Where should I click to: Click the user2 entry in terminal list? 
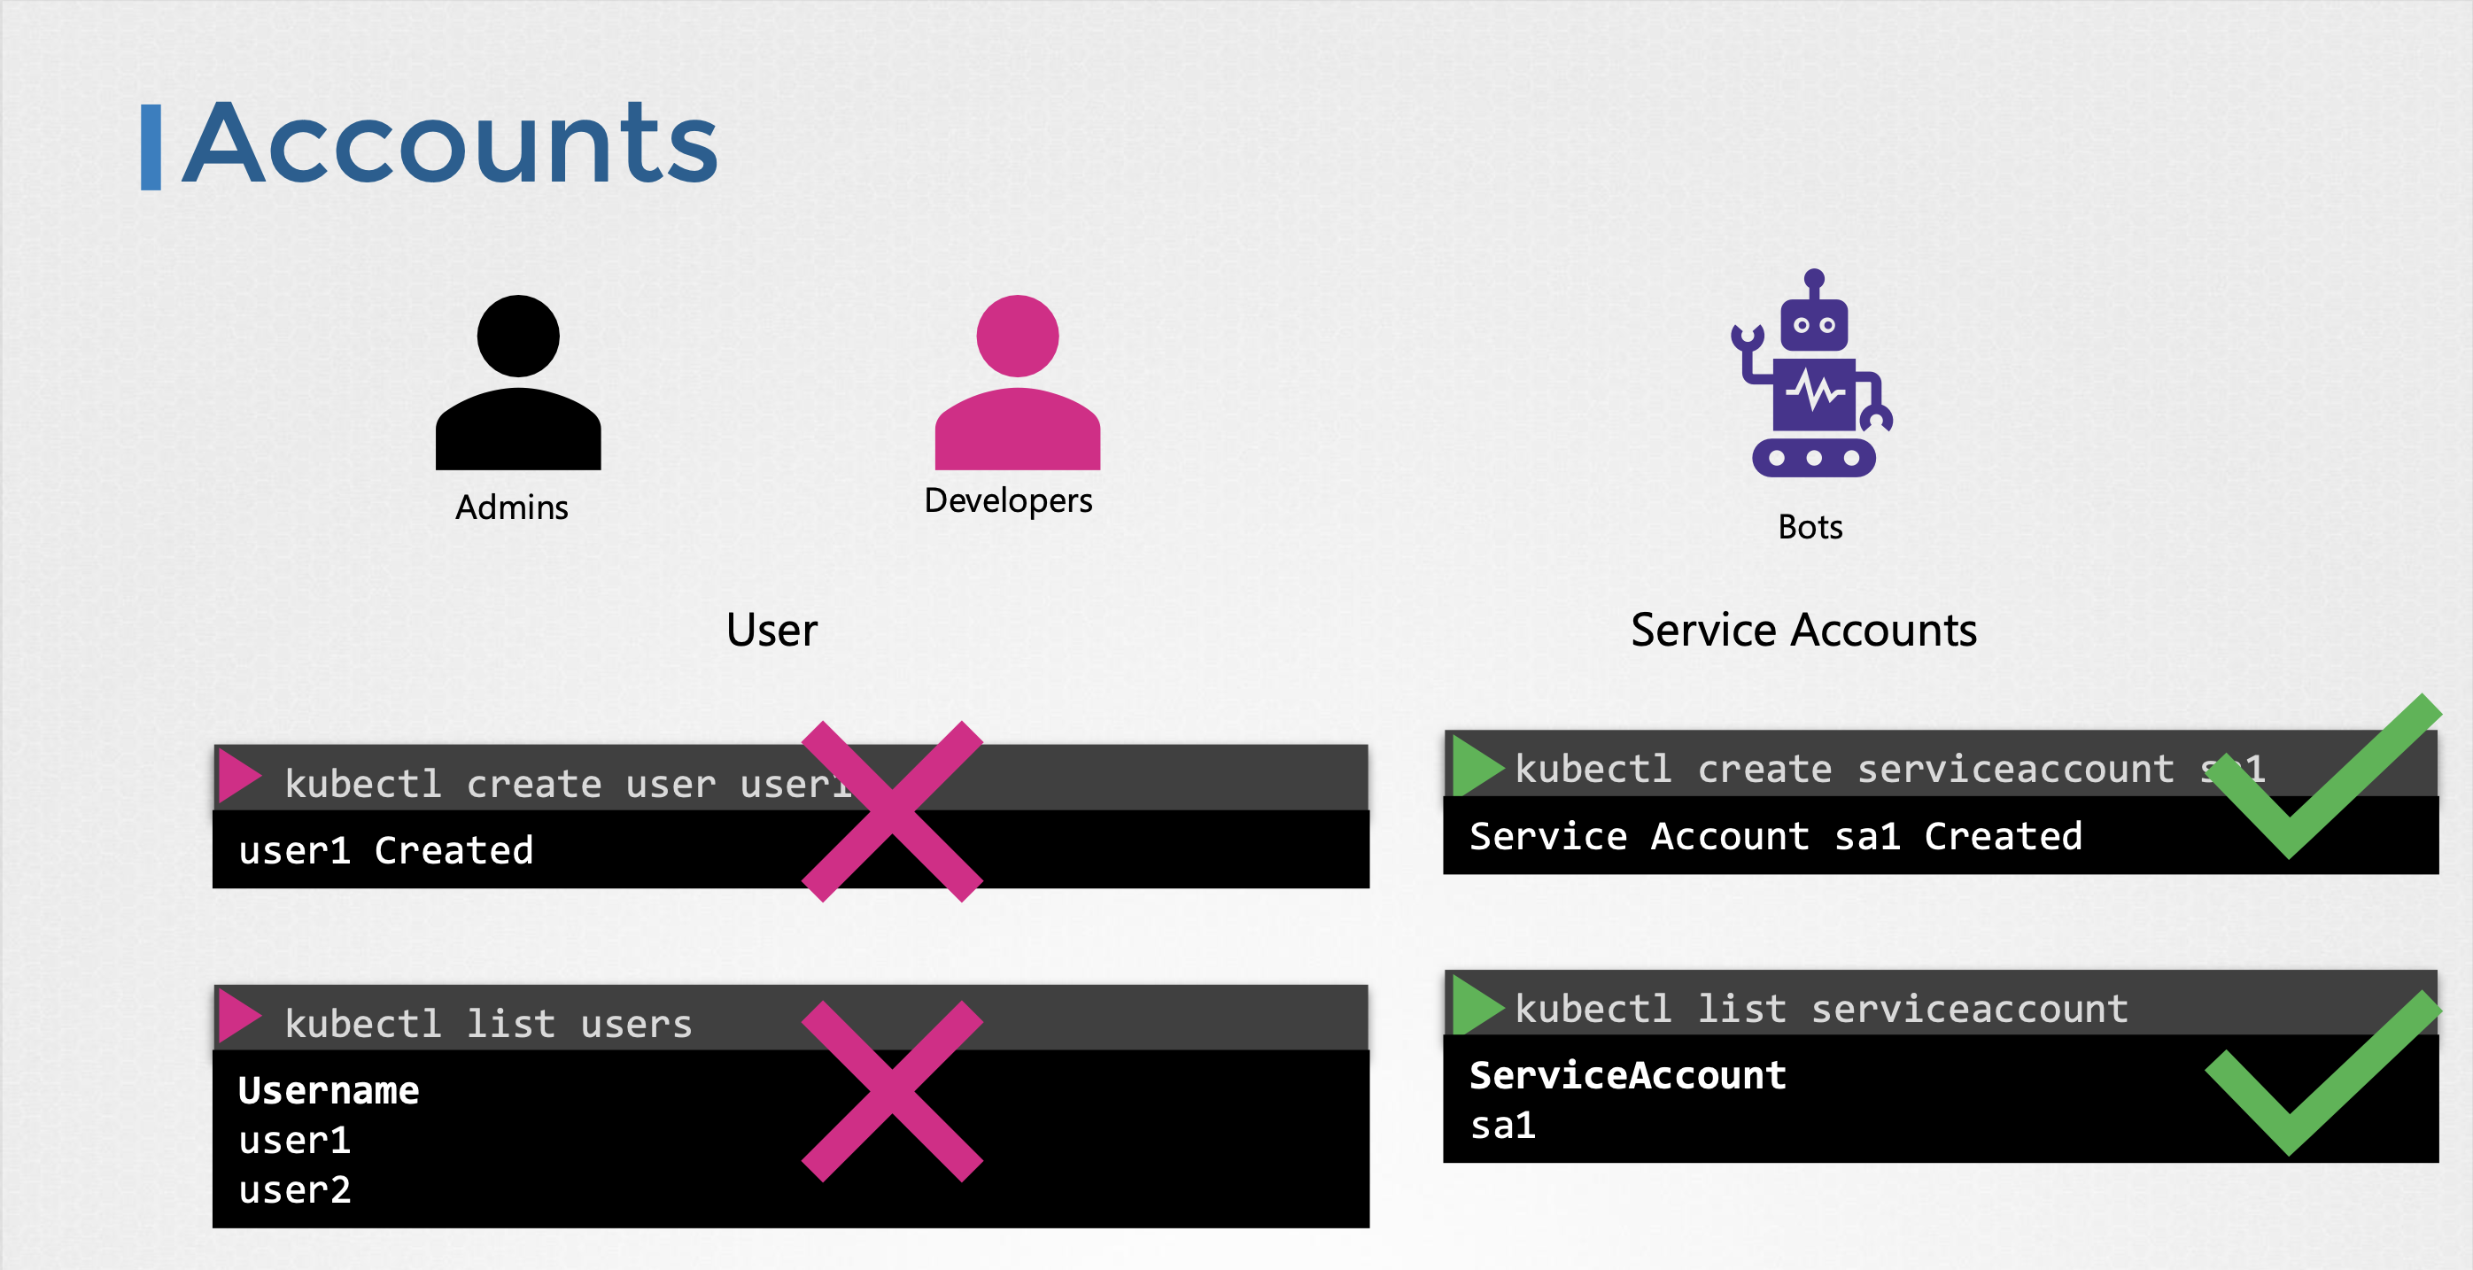[295, 1190]
